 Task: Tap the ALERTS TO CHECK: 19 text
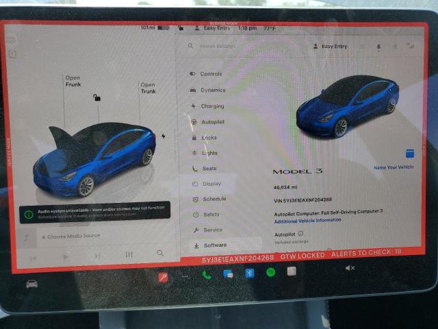coord(366,253)
